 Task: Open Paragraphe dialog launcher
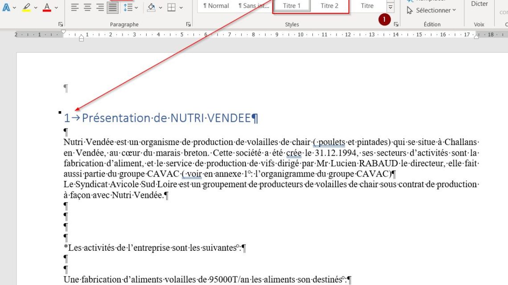coord(188,24)
